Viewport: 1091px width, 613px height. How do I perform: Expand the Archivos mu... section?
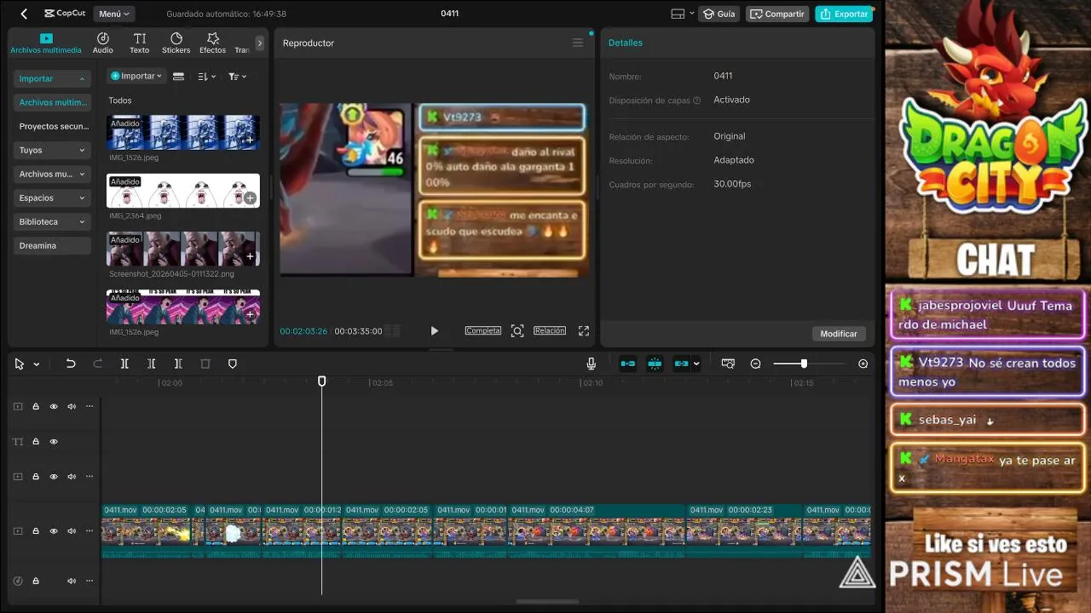pos(52,174)
